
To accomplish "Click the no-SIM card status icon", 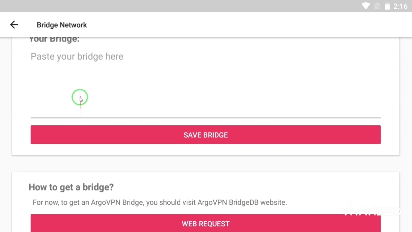I will pyautogui.click(x=377, y=6).
